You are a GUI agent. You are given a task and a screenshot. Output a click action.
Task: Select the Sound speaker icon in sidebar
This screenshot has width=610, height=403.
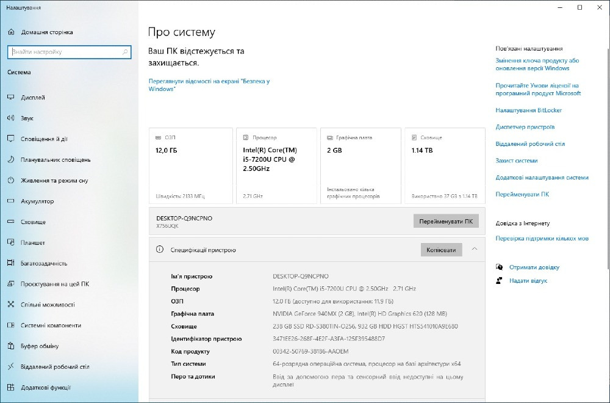pyautogui.click(x=11, y=118)
